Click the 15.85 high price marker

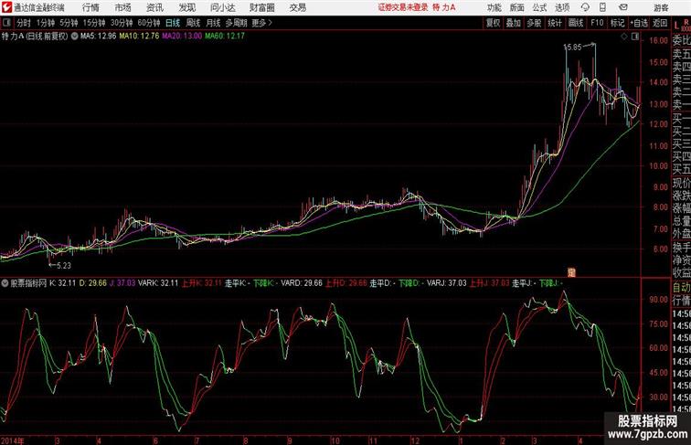click(x=572, y=47)
